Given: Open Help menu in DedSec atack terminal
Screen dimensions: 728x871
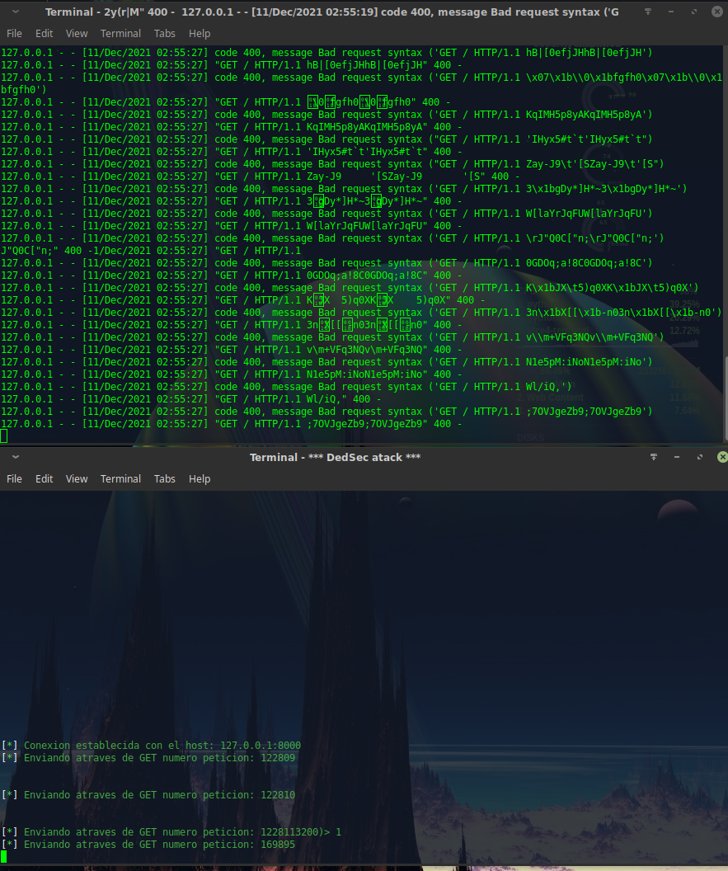Looking at the screenshot, I should tap(200, 479).
